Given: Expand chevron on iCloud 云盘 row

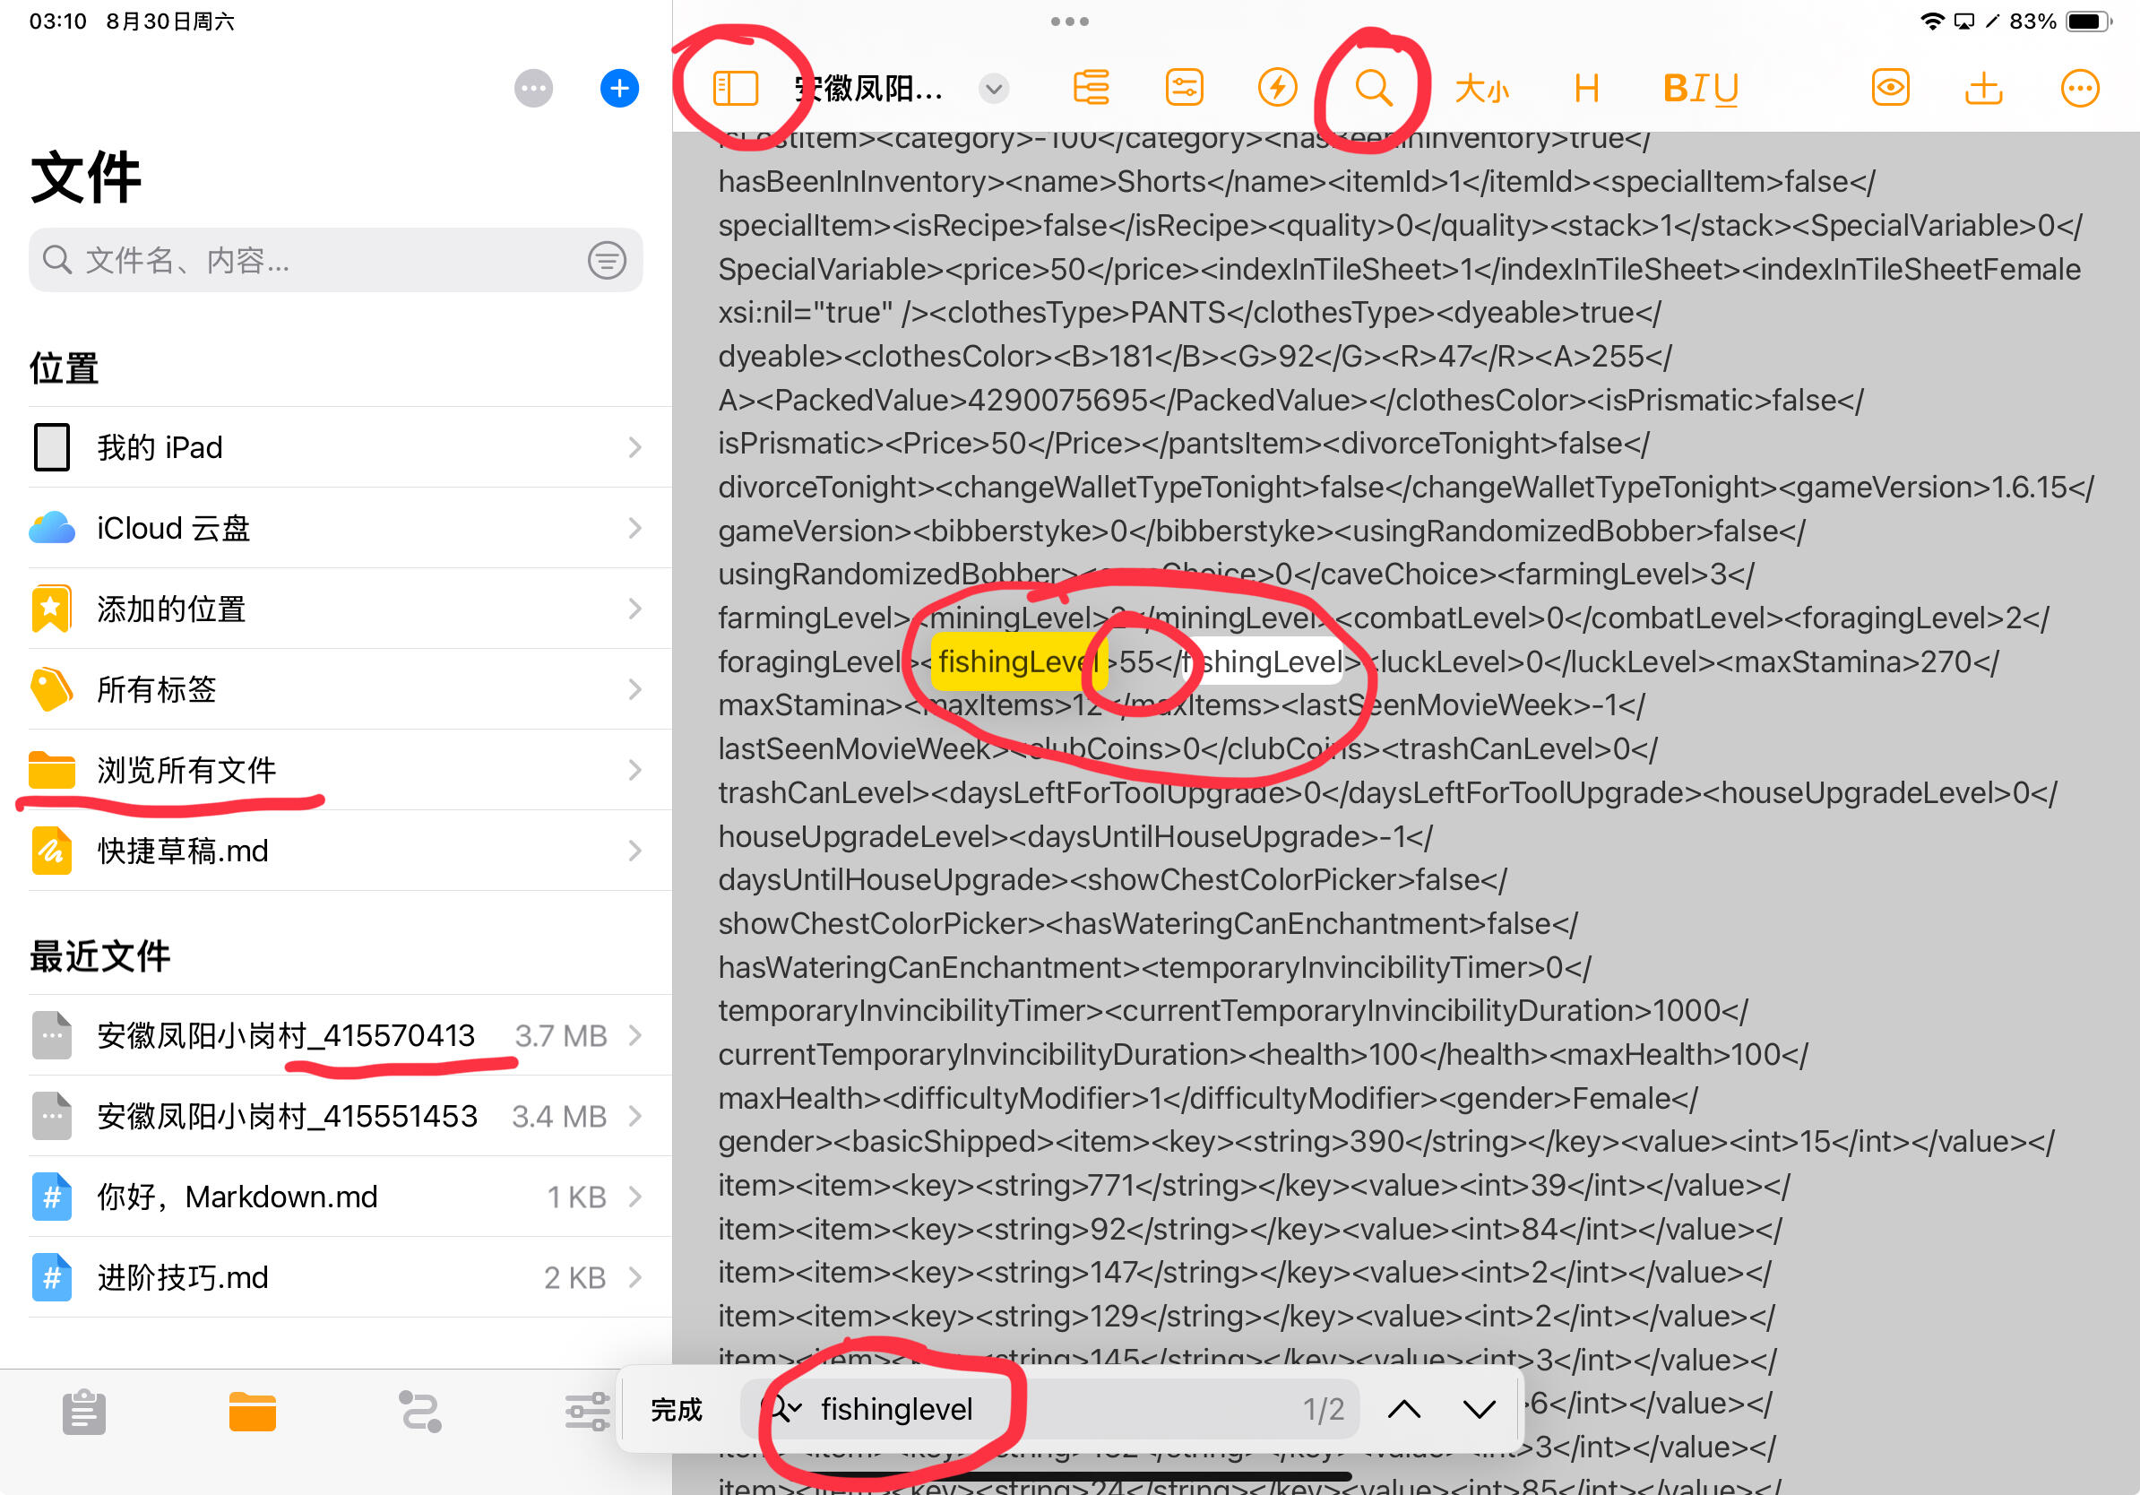Looking at the screenshot, I should coord(634,528).
